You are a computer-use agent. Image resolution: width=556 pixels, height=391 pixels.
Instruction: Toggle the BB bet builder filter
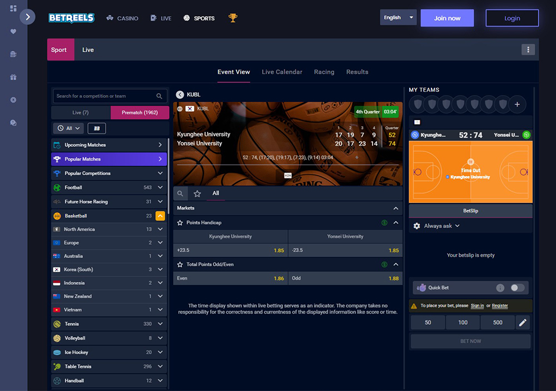(97, 128)
